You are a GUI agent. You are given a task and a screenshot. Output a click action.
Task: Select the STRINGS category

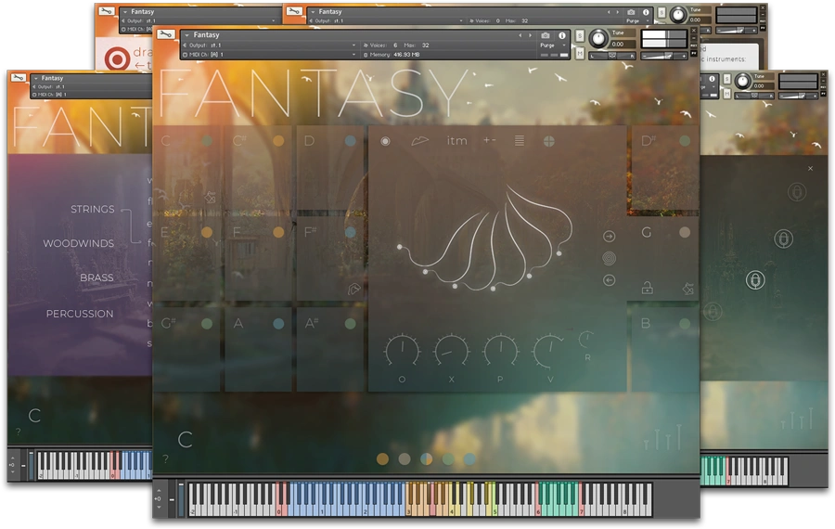pos(93,210)
